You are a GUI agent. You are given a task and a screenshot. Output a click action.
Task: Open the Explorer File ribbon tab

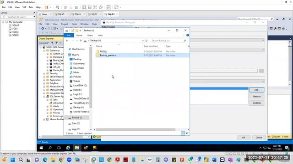69,36
